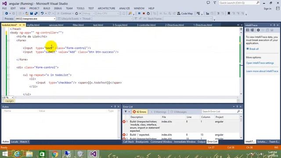281x158 pixels.
Task: Click the Refresh browser icon
Action: (x=76, y=14)
